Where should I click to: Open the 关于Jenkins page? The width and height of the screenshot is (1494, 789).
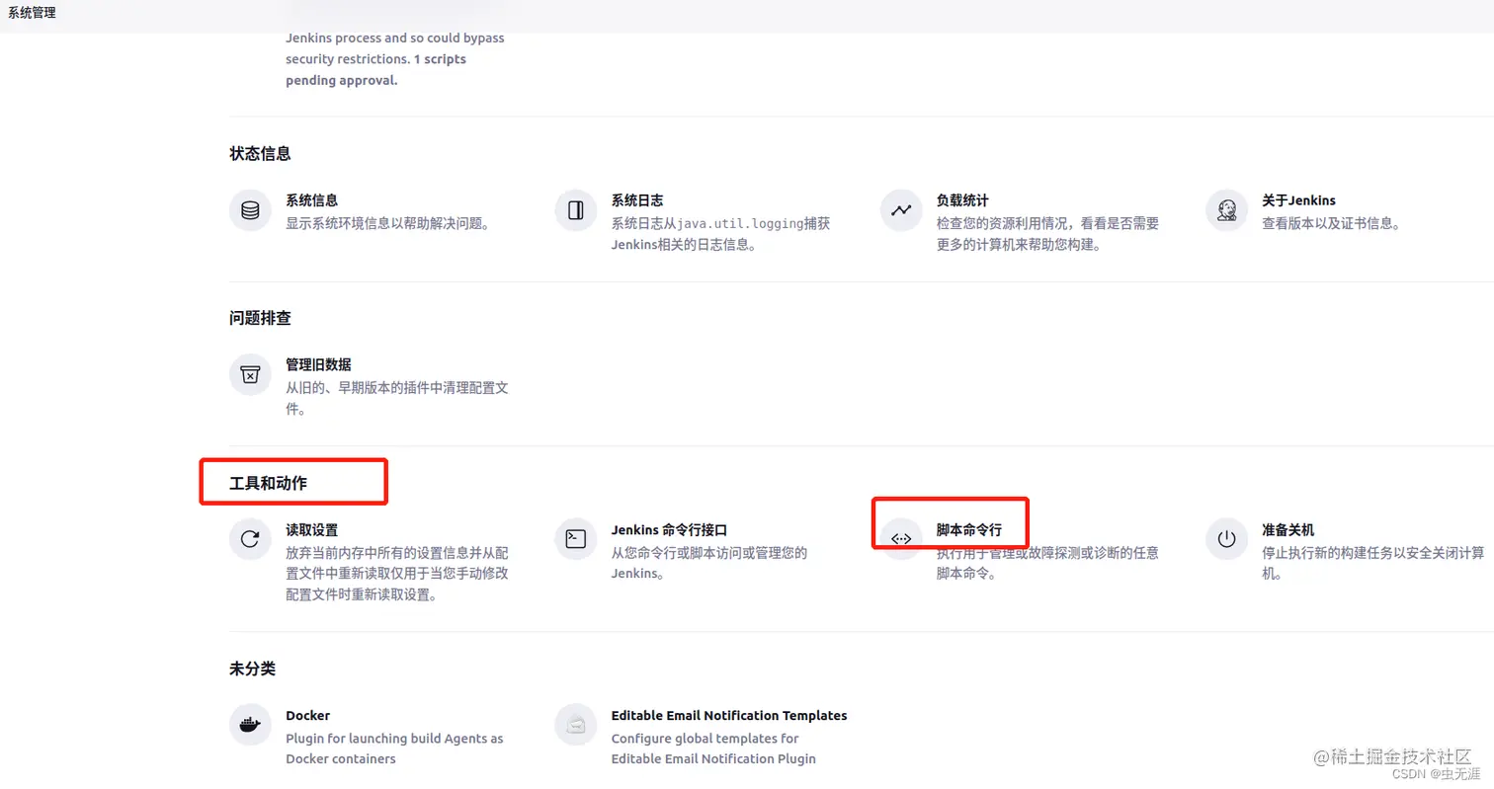coord(1298,199)
